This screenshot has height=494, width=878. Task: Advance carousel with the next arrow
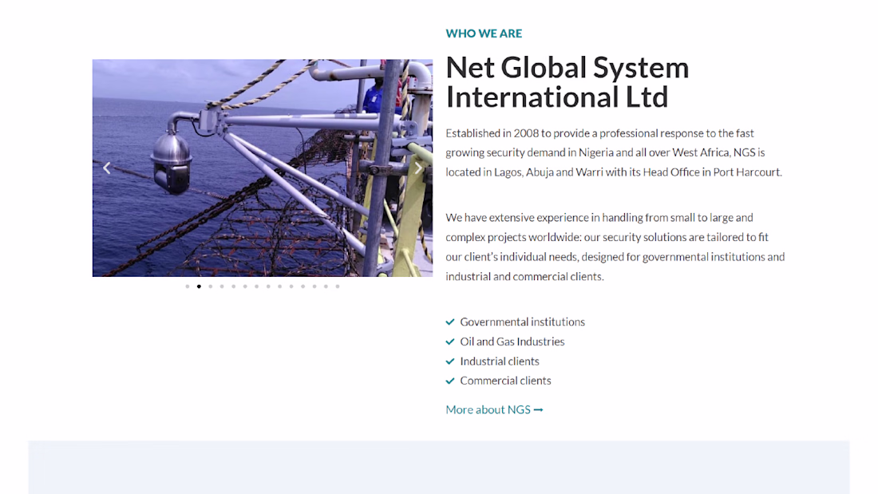click(418, 168)
